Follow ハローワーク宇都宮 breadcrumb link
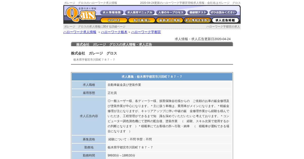304x159 pixels. [x=146, y=32]
